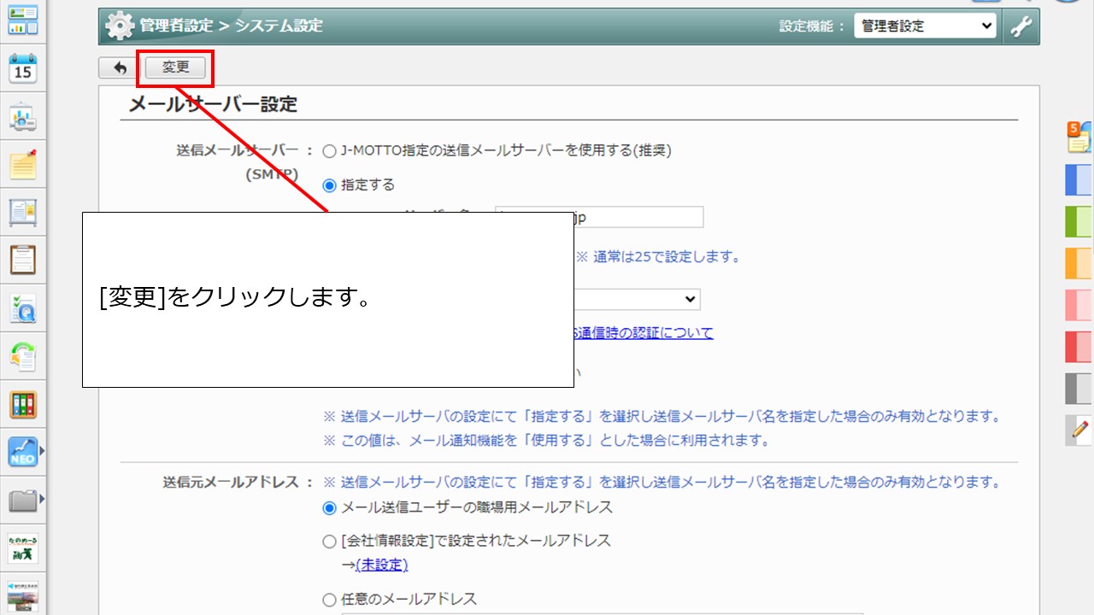The width and height of the screenshot is (1094, 615).
Task: Open the colored binders cabinet icon
Action: tap(23, 404)
